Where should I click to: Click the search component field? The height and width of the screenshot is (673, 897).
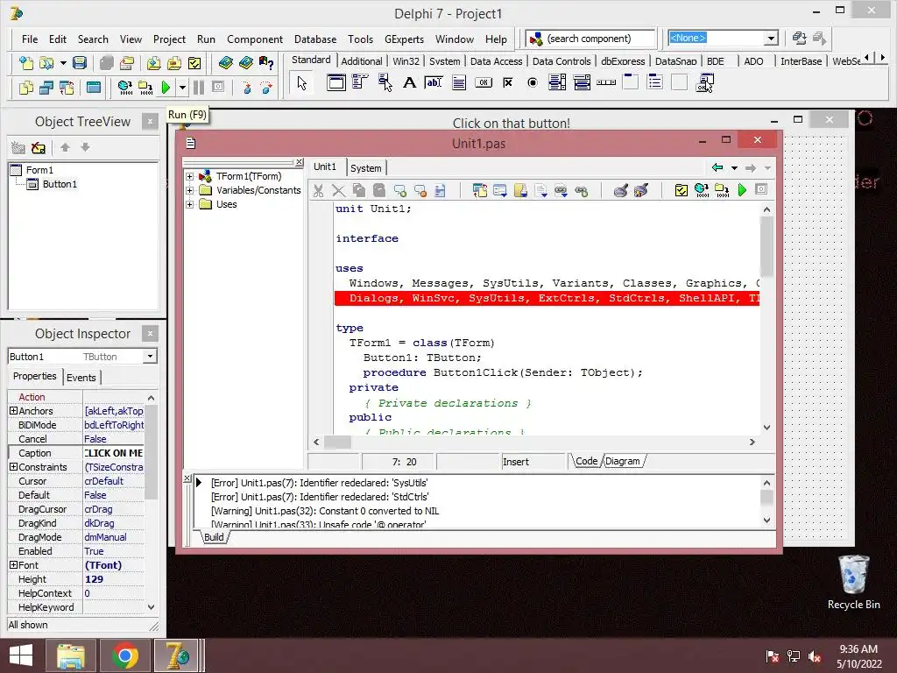tap(590, 39)
